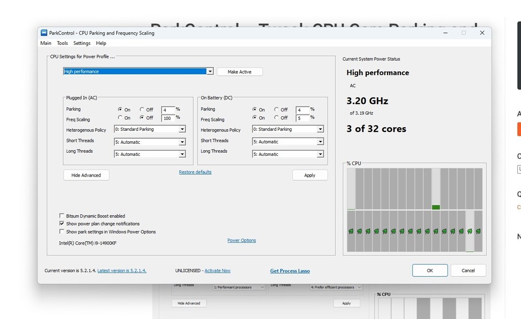Viewport: 521px width, 319px height.
Task: Turn Plugged In Parking Off
Action: 142,109
